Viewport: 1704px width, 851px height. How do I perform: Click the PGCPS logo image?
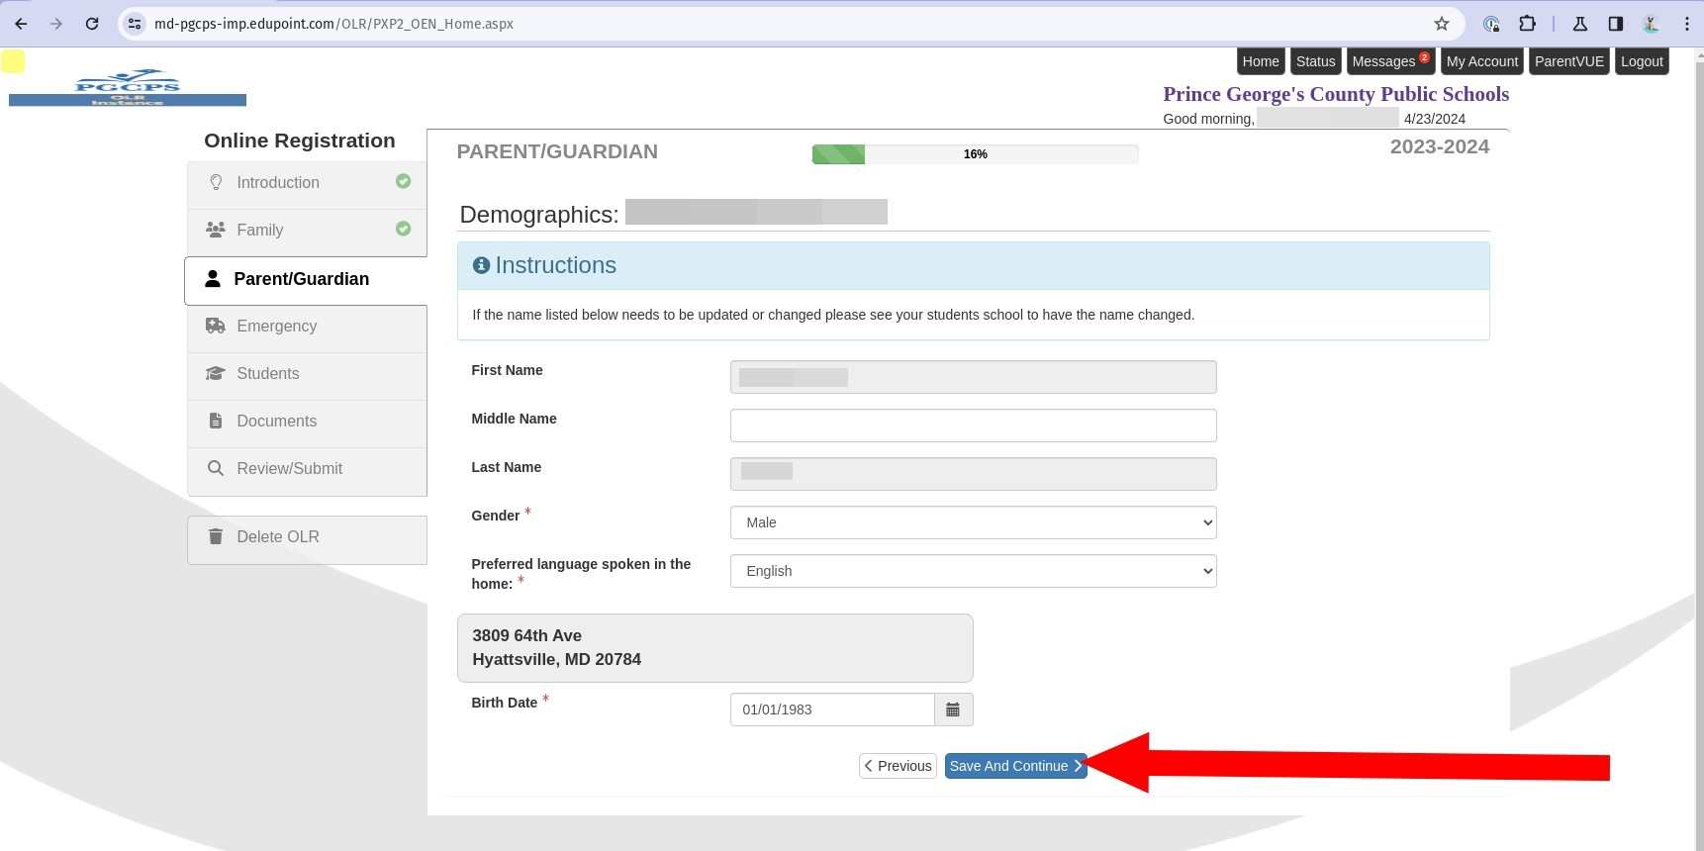coord(128,88)
